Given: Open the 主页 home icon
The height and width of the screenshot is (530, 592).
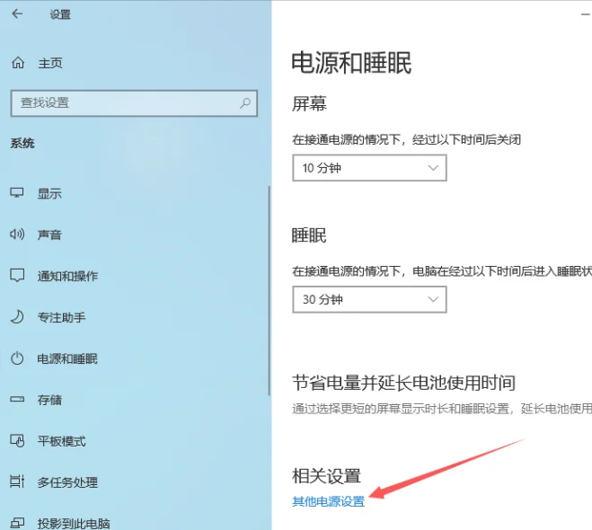Looking at the screenshot, I should point(18,63).
